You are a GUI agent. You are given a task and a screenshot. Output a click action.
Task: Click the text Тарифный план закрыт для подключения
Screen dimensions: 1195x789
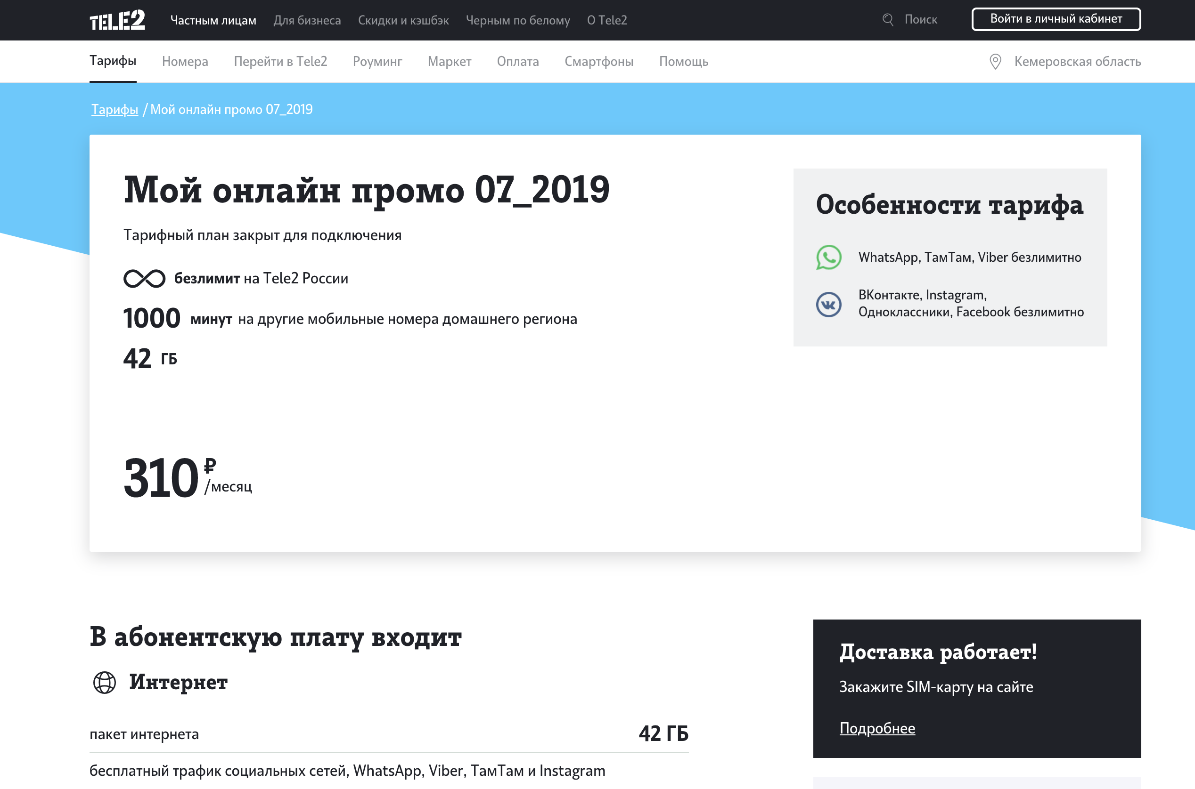(x=262, y=235)
